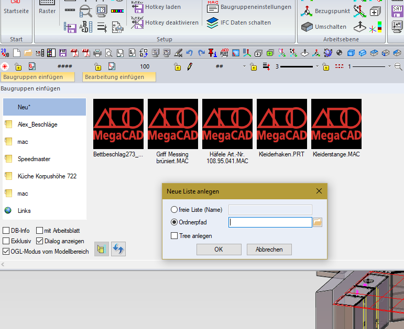Check the 'mit Arbeitsblatt' checkbox
This screenshot has height=329, width=404.
39,231
